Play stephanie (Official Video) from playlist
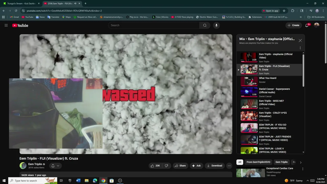 tap(270, 57)
